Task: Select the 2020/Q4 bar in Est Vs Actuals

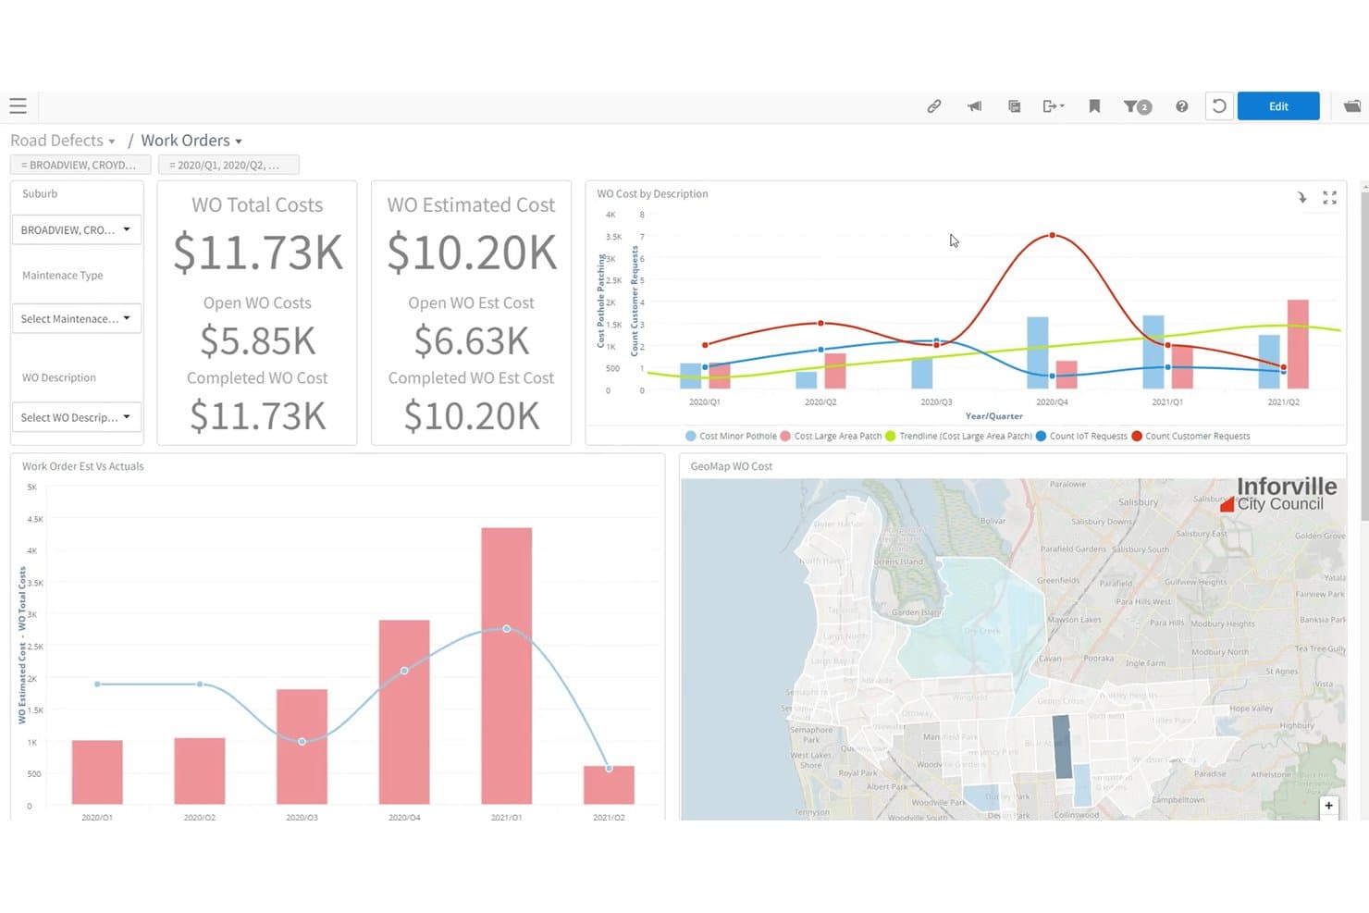Action: pos(404,711)
